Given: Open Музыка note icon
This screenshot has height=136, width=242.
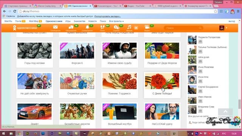Looking at the screenshot, I should click(x=129, y=27).
